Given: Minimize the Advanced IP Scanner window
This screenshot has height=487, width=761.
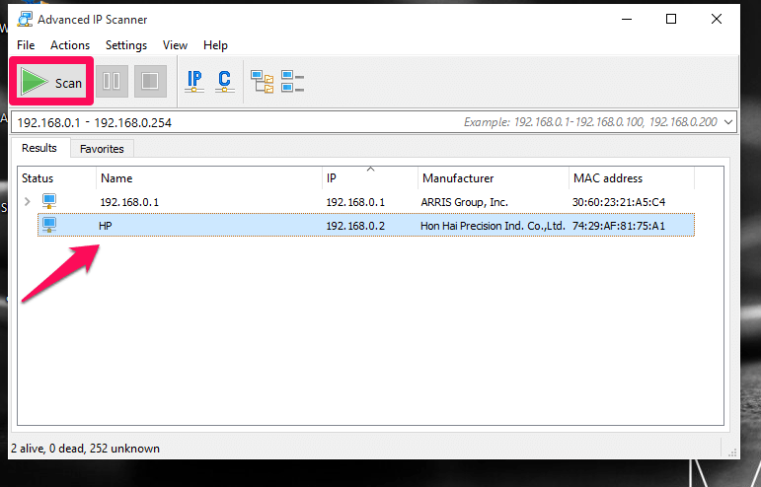Looking at the screenshot, I should (x=627, y=20).
